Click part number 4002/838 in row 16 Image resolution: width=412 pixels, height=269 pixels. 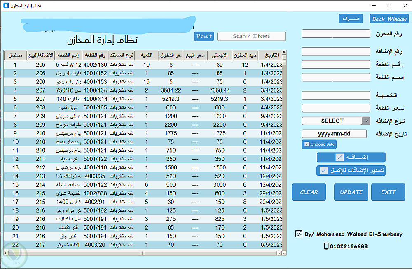tap(95, 193)
